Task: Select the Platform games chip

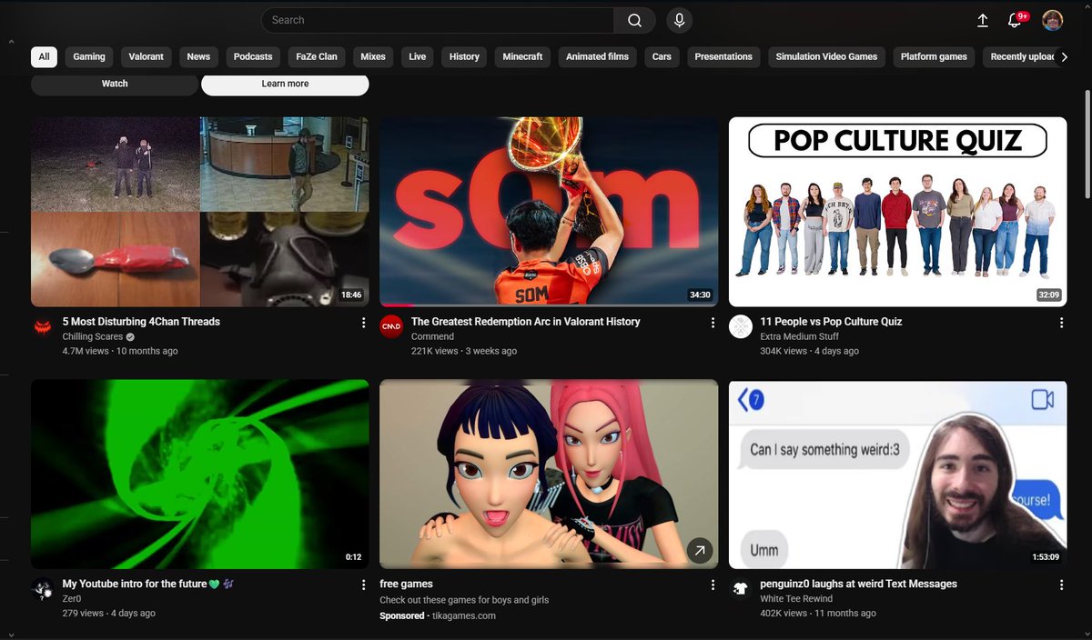Action: [934, 56]
